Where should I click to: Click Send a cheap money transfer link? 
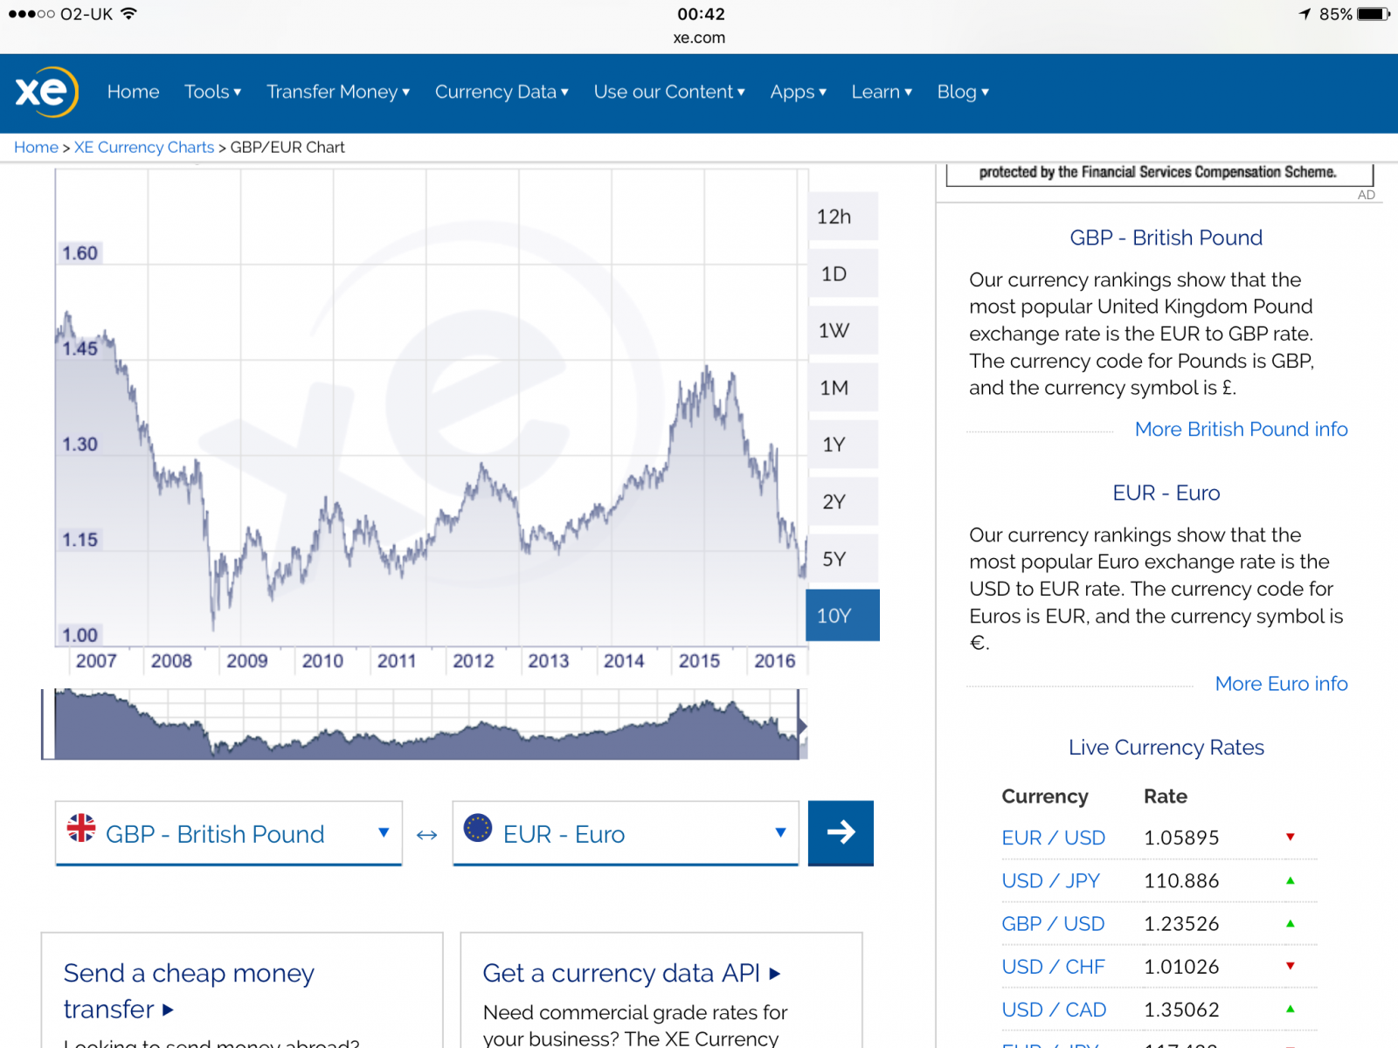[x=189, y=990]
